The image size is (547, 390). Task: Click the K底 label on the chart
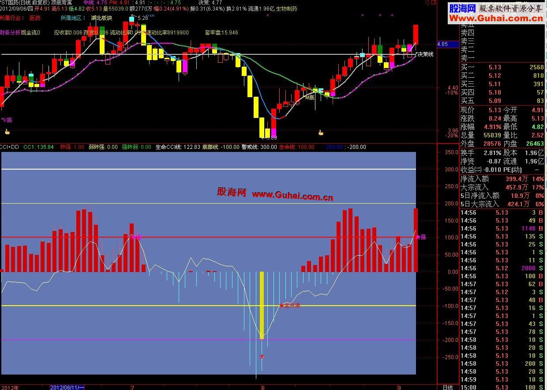[x=7, y=120]
